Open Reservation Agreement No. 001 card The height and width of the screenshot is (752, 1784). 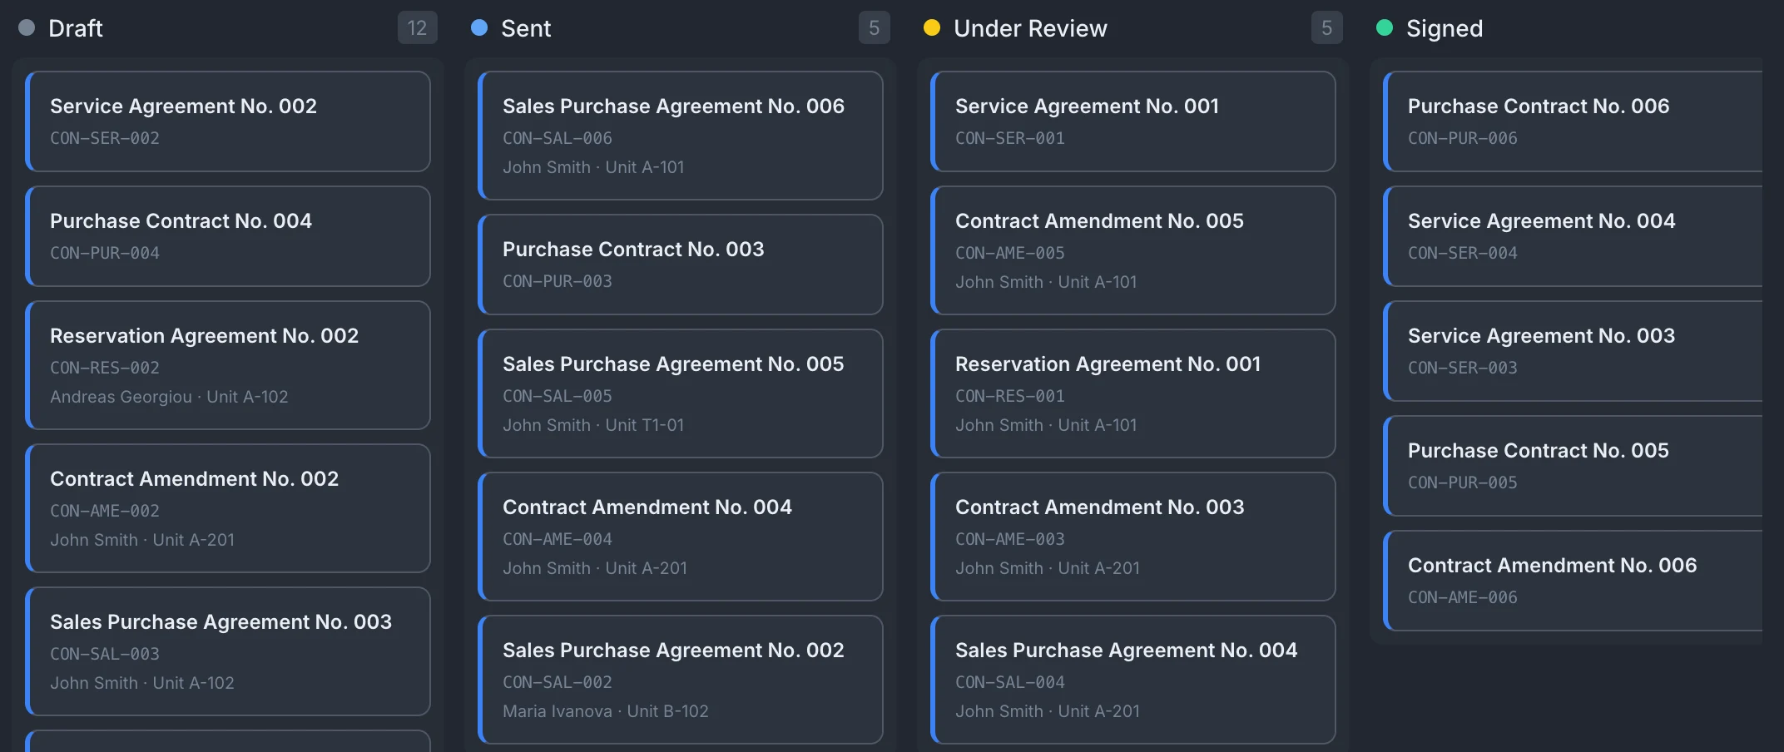coord(1133,393)
